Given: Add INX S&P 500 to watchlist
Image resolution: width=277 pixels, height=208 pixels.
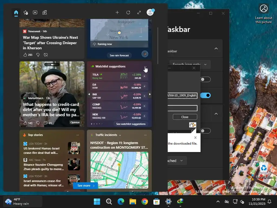Looking at the screenshot, I should click(144, 96).
